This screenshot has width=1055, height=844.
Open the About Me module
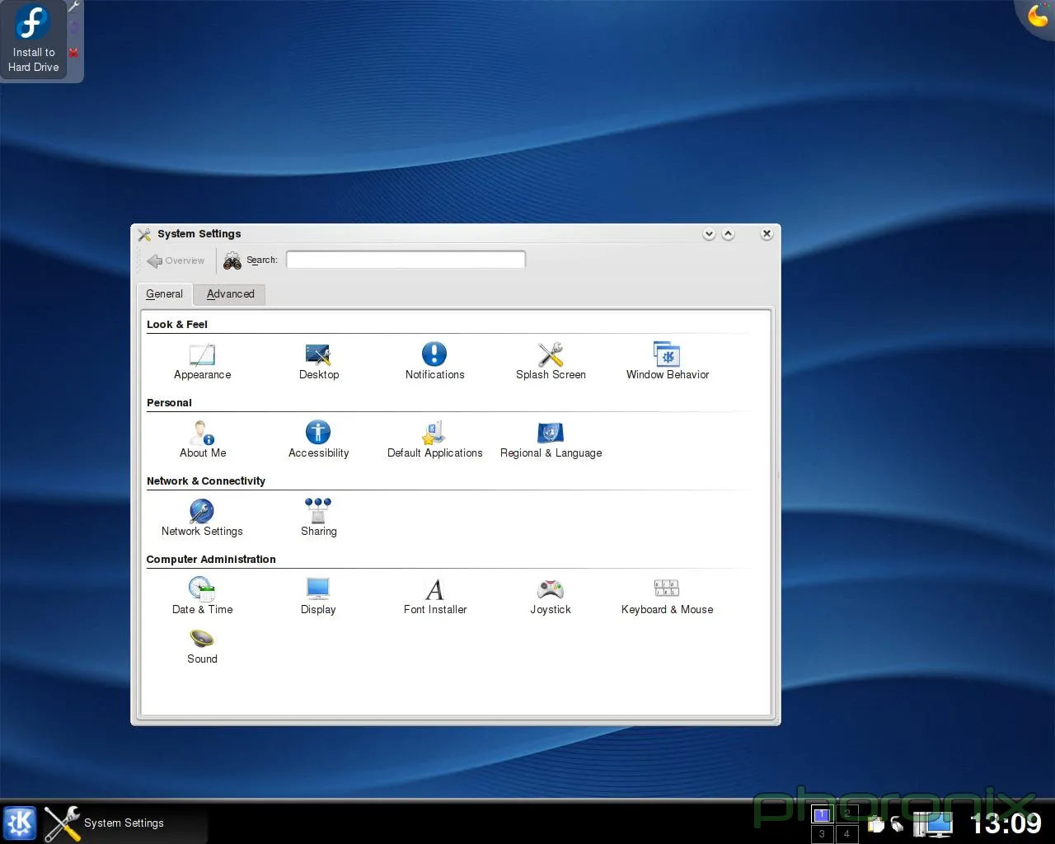202,439
